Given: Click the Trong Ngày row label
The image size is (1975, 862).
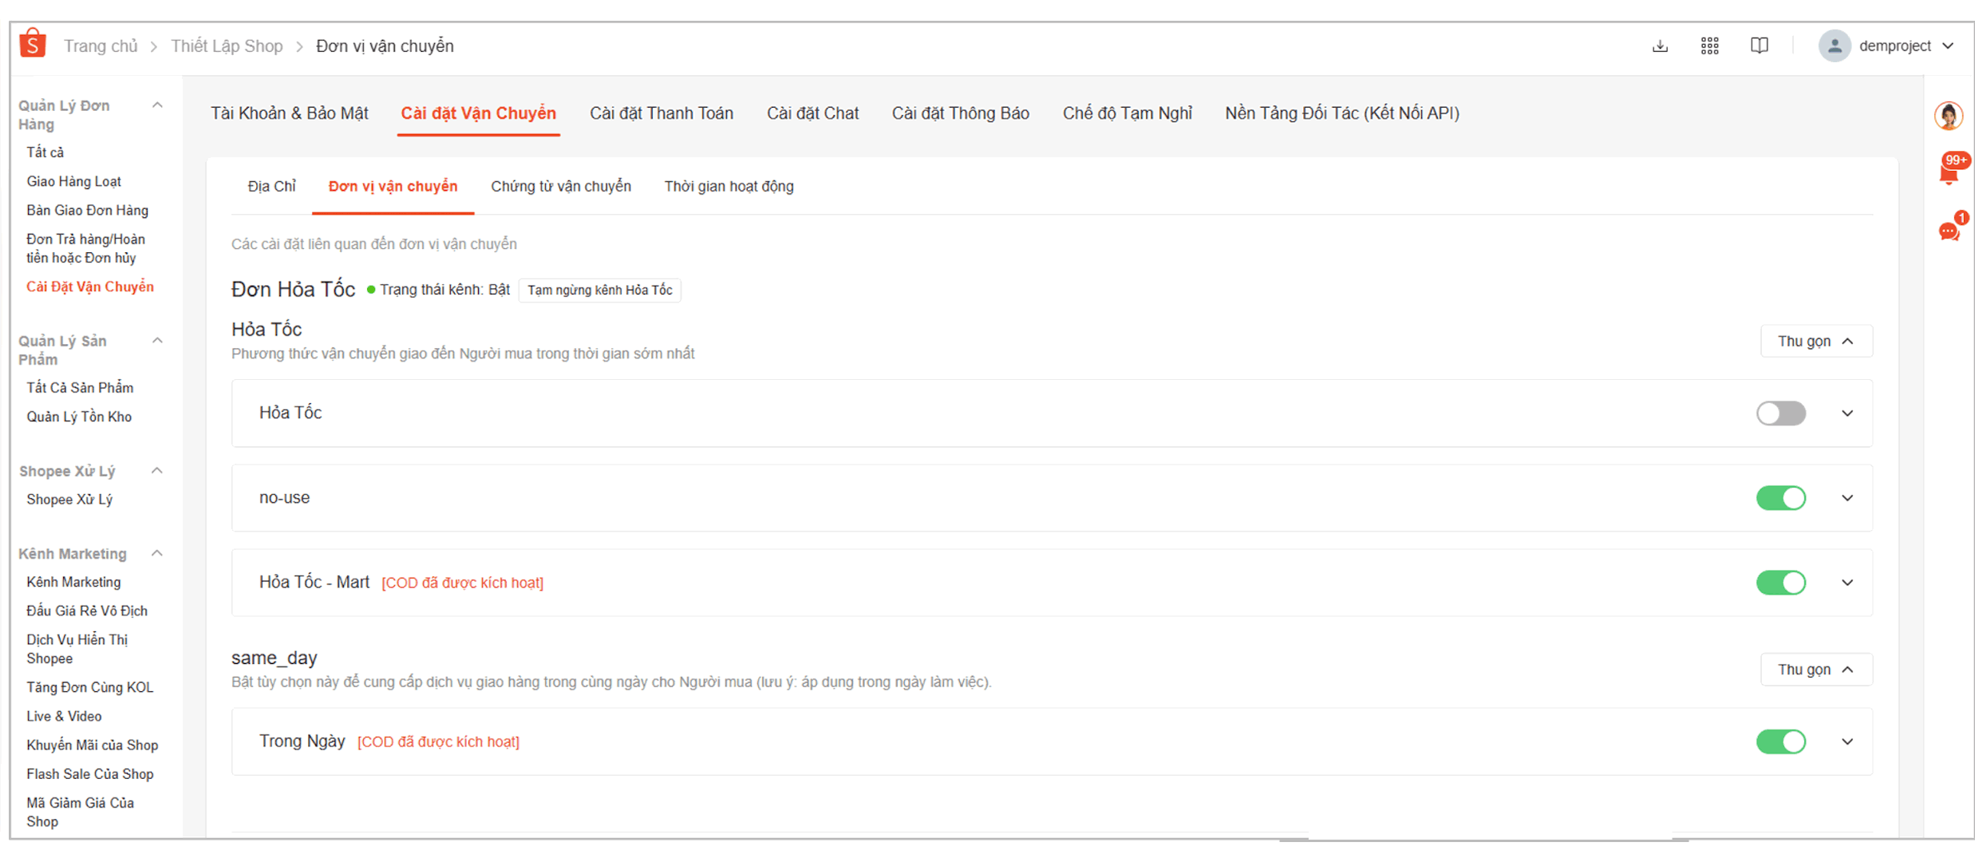Looking at the screenshot, I should click(302, 741).
